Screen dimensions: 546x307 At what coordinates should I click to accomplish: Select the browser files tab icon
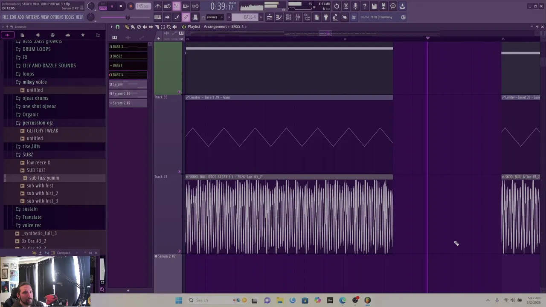(23, 35)
